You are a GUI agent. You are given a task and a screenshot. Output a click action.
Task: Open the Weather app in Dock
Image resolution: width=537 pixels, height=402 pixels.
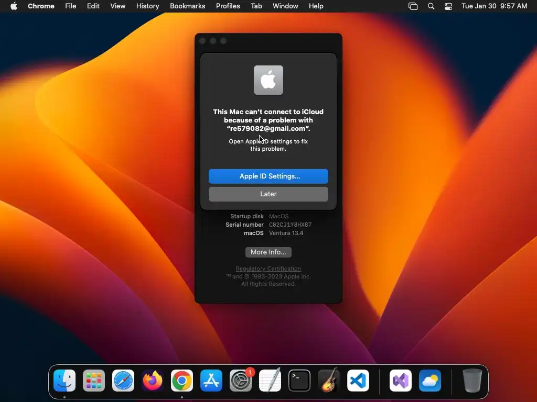point(430,381)
